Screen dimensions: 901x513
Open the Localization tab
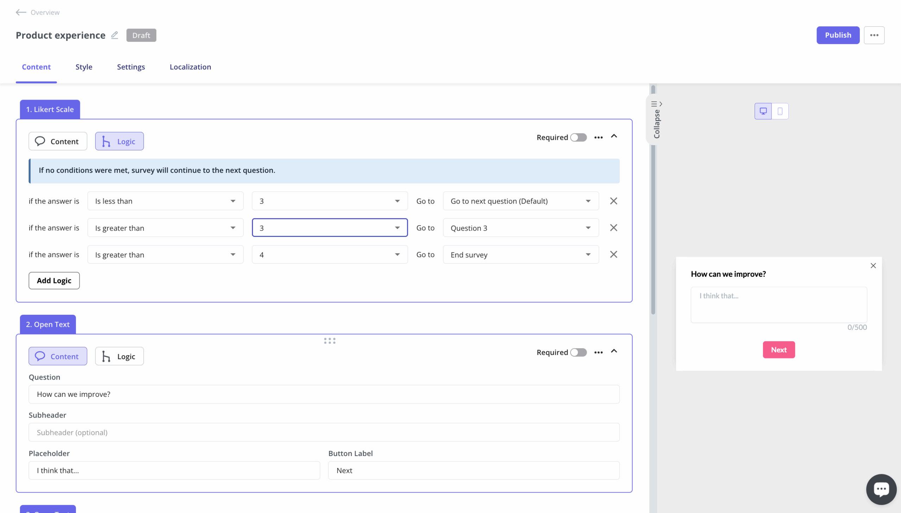(190, 67)
